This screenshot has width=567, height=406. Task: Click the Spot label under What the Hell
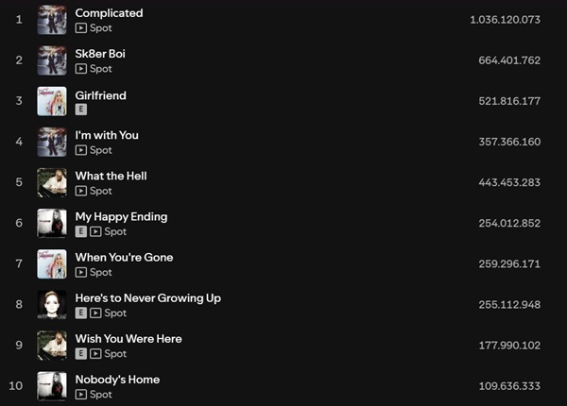101,191
